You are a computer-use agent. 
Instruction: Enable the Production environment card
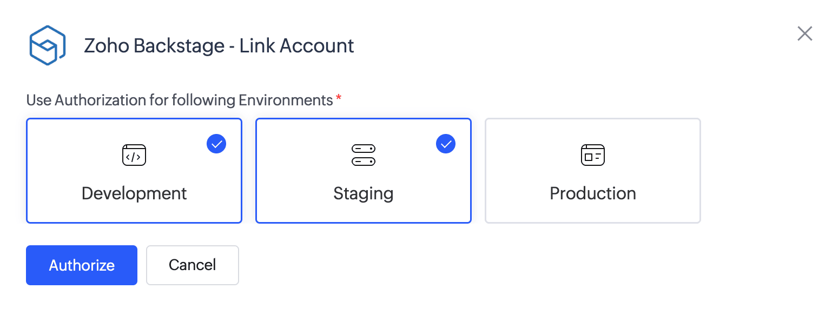pos(592,171)
